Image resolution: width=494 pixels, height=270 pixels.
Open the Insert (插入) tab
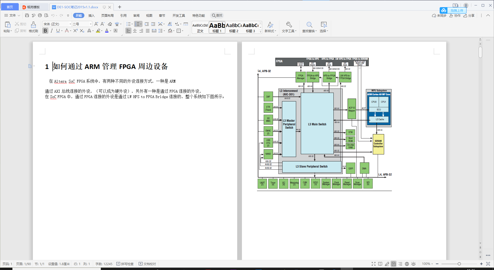92,15
